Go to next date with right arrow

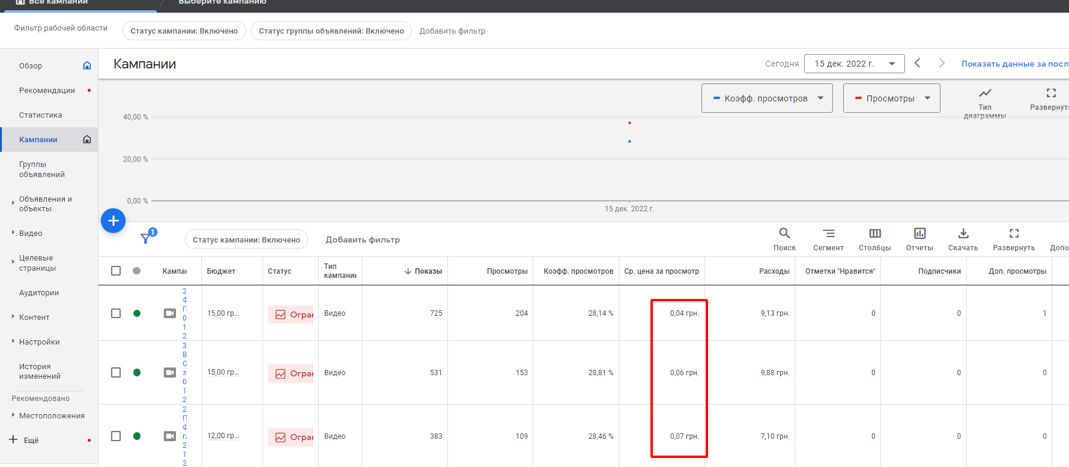942,63
